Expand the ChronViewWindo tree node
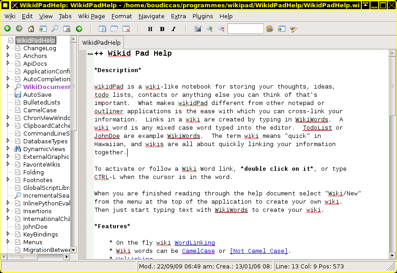 [8, 117]
